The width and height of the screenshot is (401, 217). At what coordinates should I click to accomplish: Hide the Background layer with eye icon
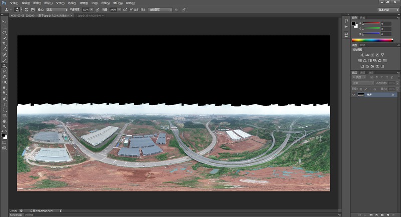[354, 94]
